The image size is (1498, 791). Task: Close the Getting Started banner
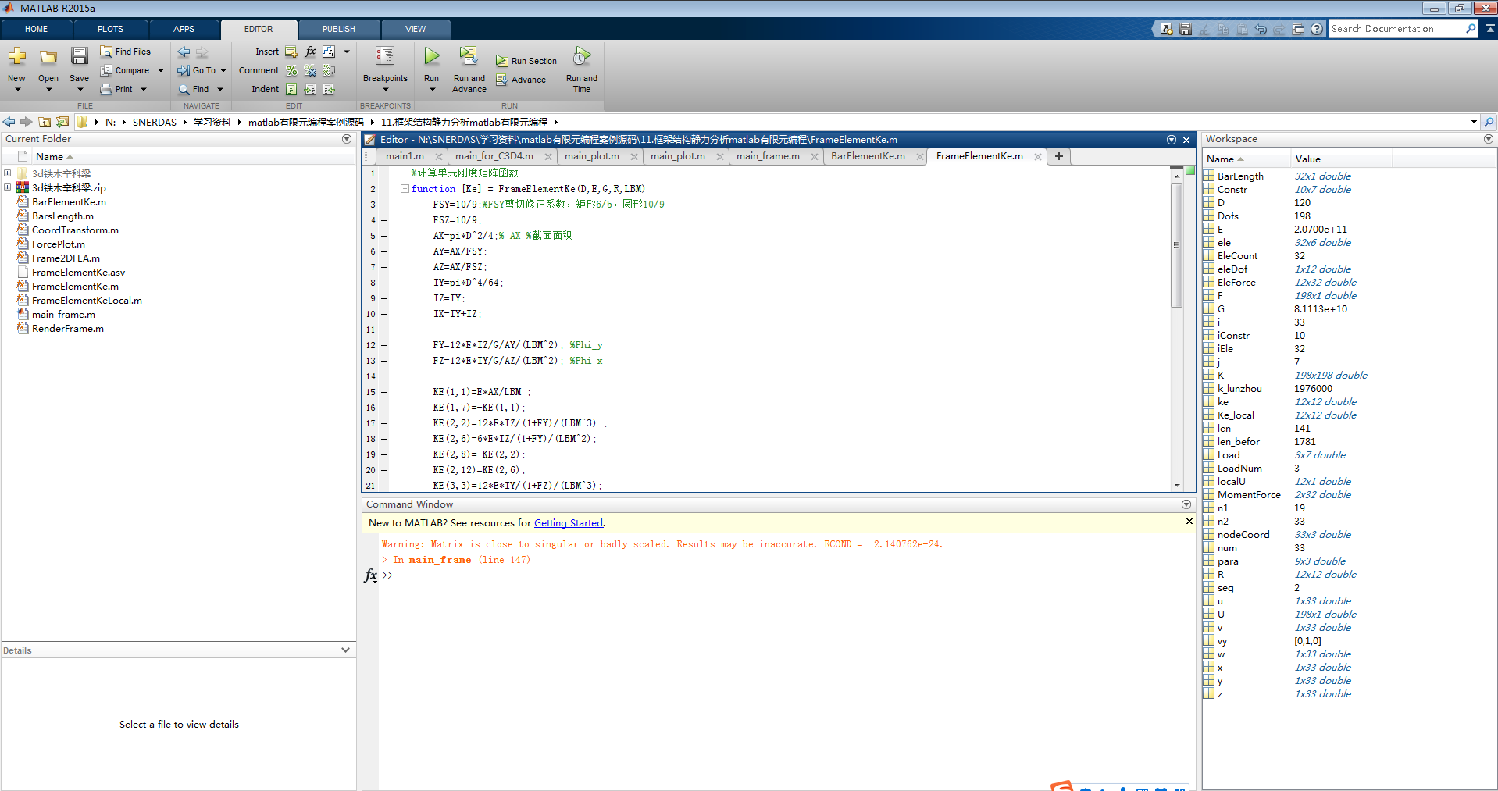pos(1189,522)
